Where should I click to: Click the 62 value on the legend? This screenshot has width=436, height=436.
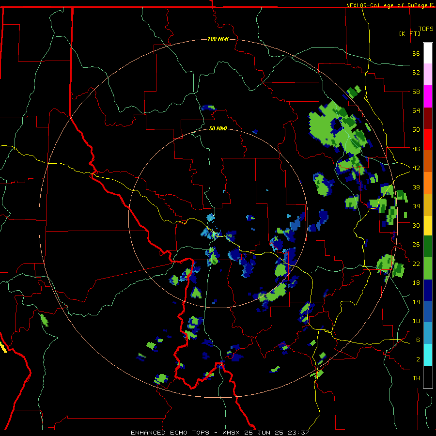pos(416,73)
